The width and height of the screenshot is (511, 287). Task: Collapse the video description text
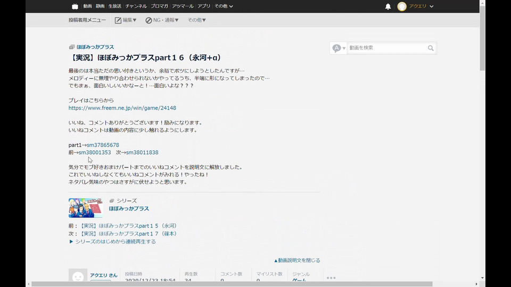coord(297,260)
